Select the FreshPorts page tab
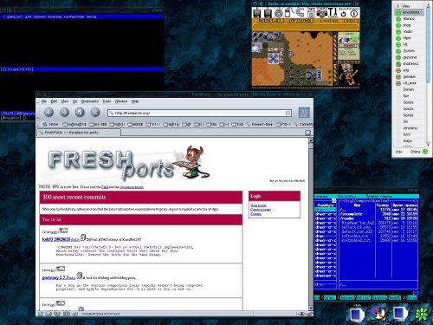This screenshot has height=325, width=433. (x=79, y=133)
